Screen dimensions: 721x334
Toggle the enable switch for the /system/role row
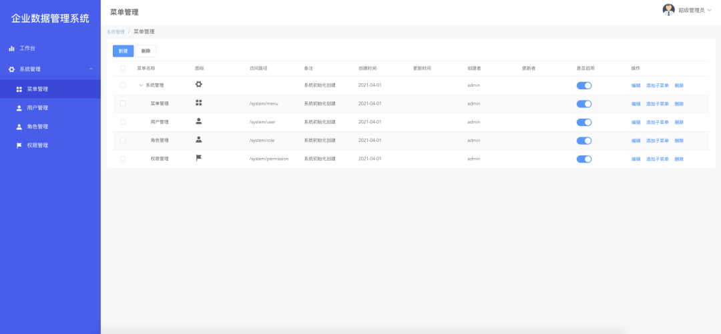coord(584,141)
